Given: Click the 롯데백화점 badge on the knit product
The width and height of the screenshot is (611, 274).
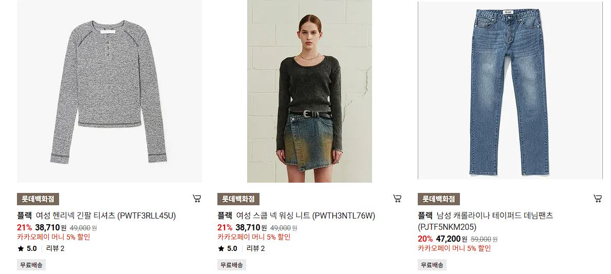Looking at the screenshot, I should (x=238, y=199).
